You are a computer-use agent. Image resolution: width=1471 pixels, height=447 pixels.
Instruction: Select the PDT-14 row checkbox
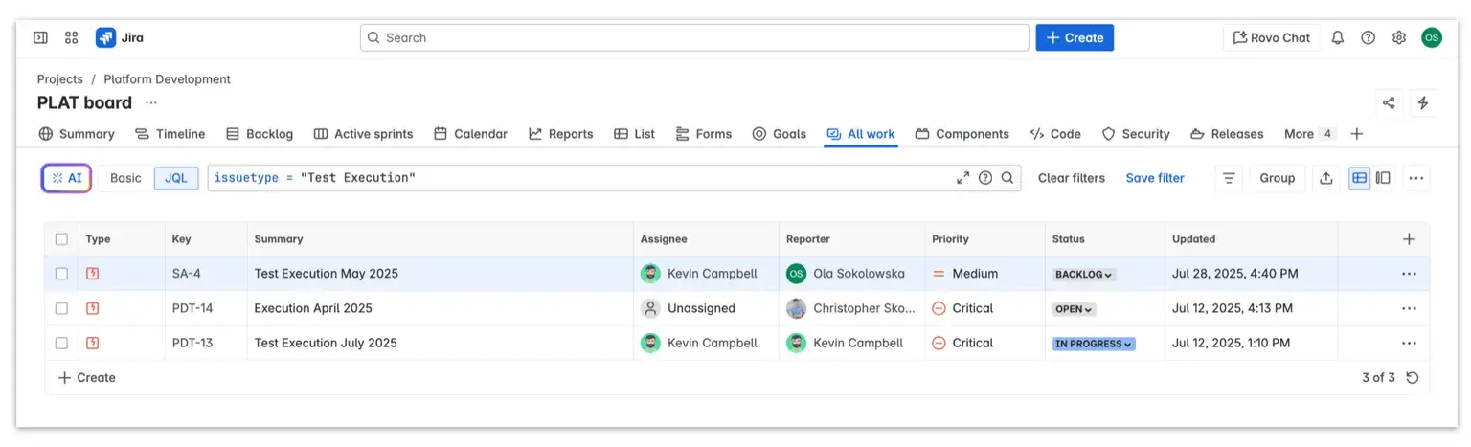62,308
